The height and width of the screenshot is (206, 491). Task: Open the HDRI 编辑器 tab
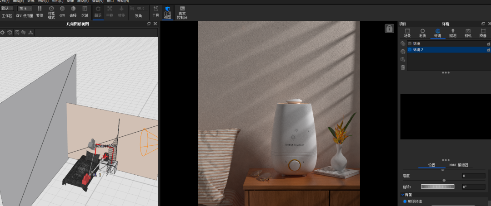pos(459,165)
